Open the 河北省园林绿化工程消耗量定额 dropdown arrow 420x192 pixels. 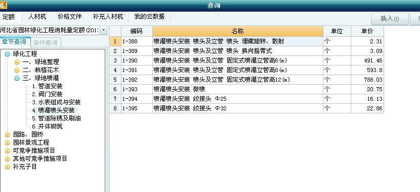tap(104, 30)
